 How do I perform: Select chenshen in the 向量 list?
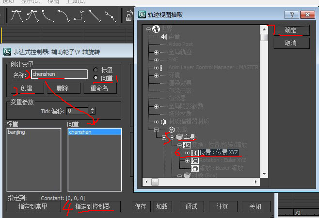point(95,132)
